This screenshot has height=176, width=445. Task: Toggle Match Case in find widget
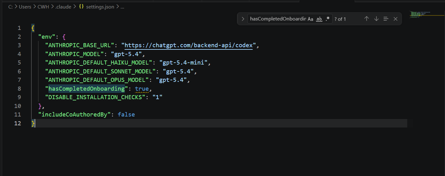point(310,19)
